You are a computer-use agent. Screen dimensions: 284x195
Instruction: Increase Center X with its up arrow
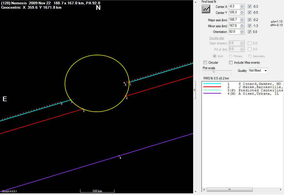tap(242, 5)
